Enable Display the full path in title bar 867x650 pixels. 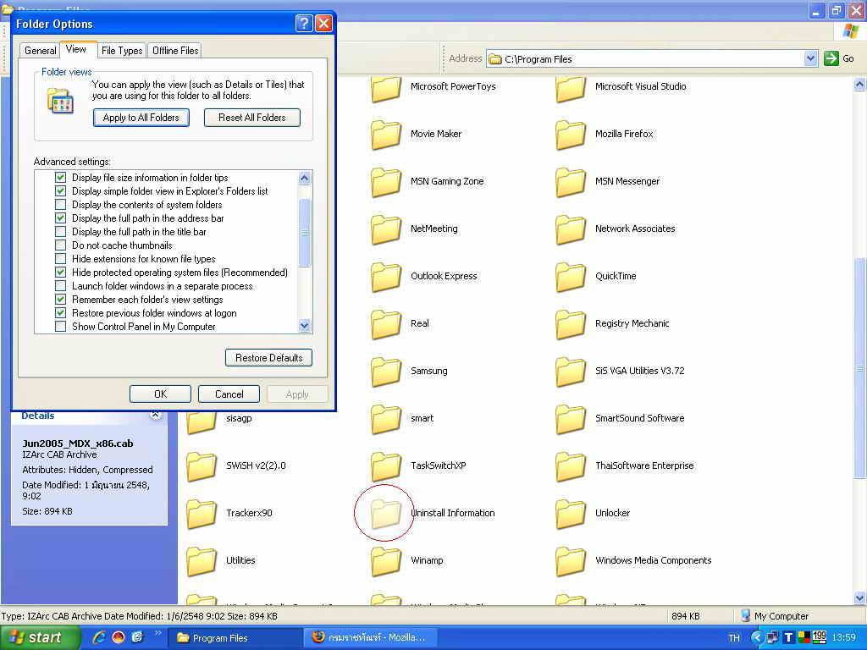coord(60,232)
